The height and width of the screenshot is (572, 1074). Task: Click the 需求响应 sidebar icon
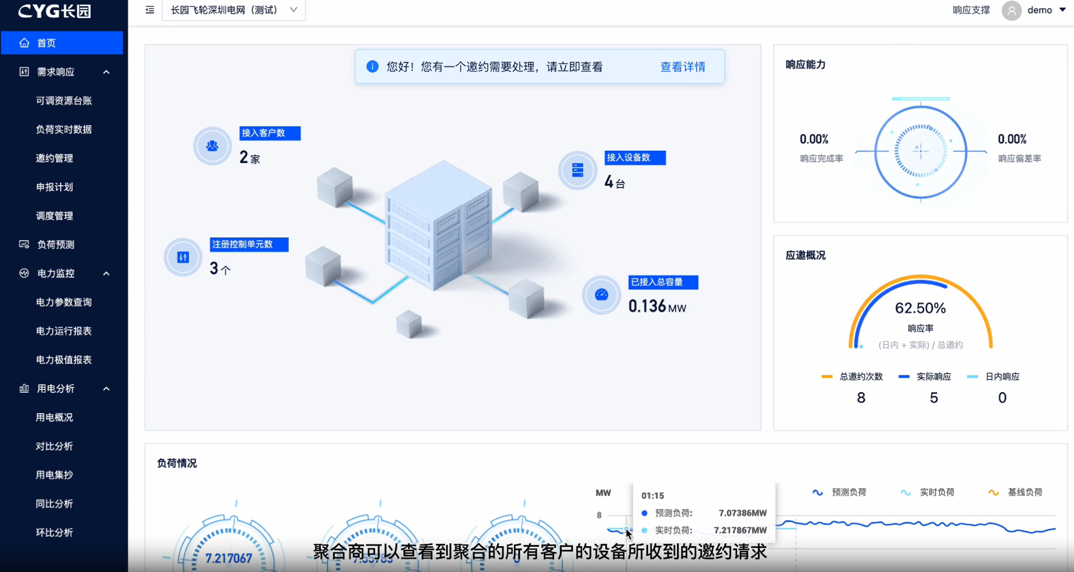24,72
